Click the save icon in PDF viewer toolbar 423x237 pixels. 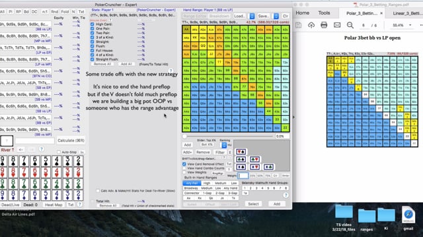[298, 25]
